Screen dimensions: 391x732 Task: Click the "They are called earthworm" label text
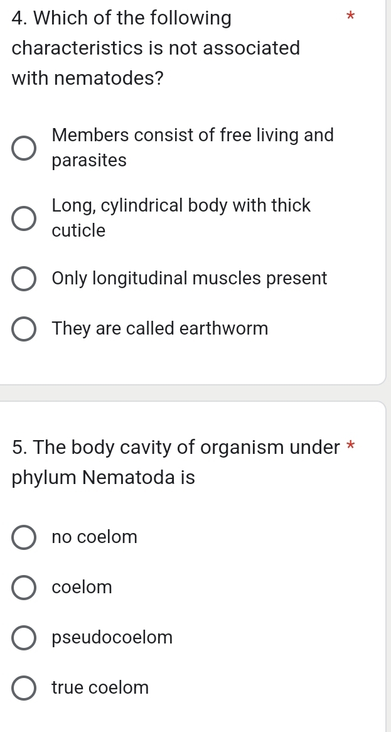click(x=160, y=329)
